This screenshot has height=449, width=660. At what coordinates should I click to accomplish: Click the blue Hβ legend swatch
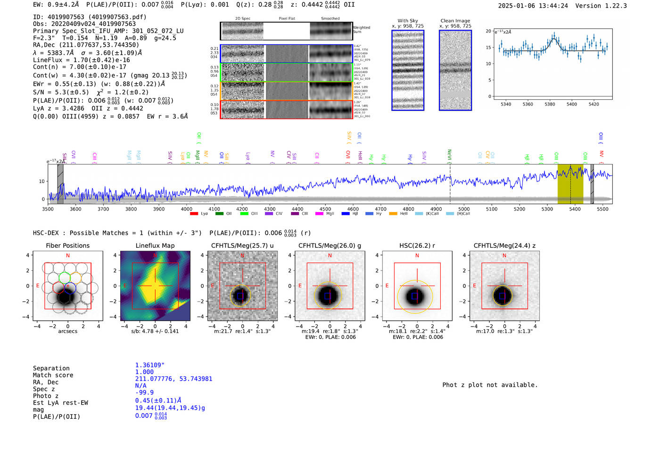pyautogui.click(x=346, y=214)
